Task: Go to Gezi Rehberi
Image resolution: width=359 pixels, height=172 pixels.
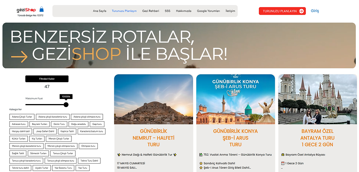Action: coord(151,11)
